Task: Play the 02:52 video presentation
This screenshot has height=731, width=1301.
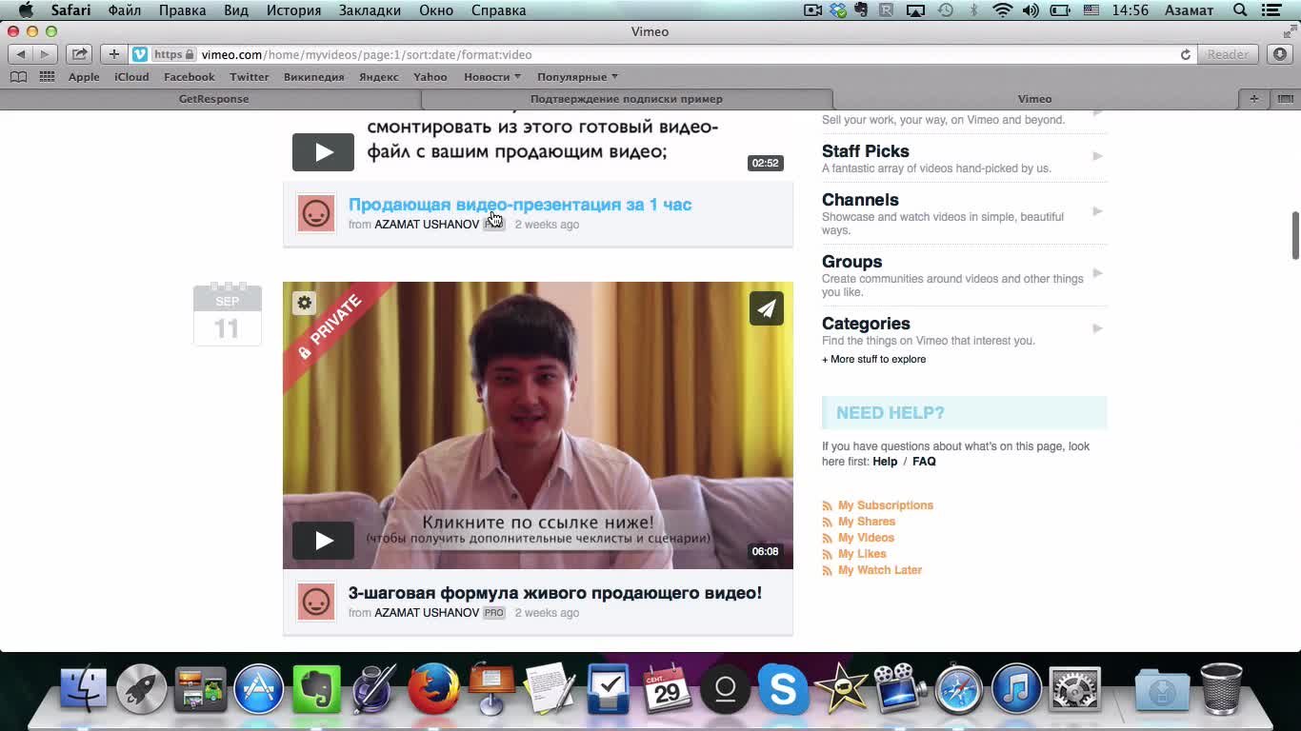Action: pos(323,152)
